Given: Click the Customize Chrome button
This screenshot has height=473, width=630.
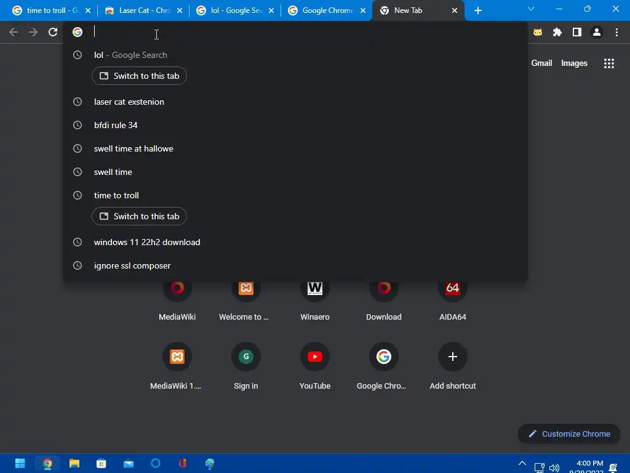Looking at the screenshot, I should [x=569, y=434].
